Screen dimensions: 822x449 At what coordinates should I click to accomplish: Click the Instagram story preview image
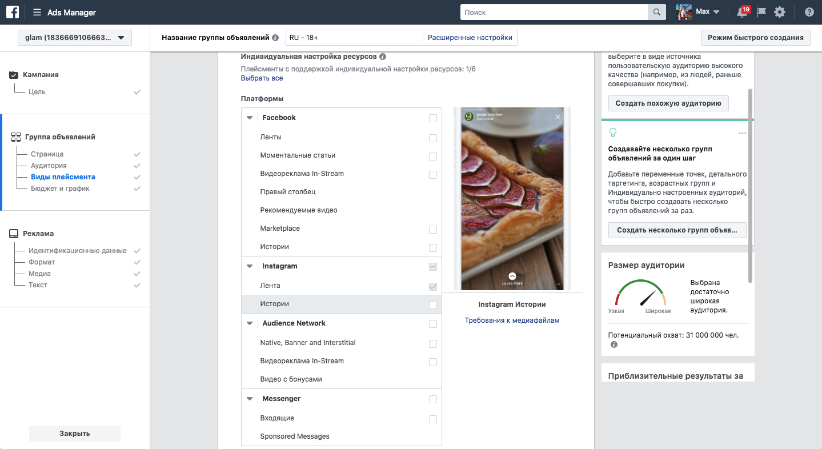(x=512, y=199)
